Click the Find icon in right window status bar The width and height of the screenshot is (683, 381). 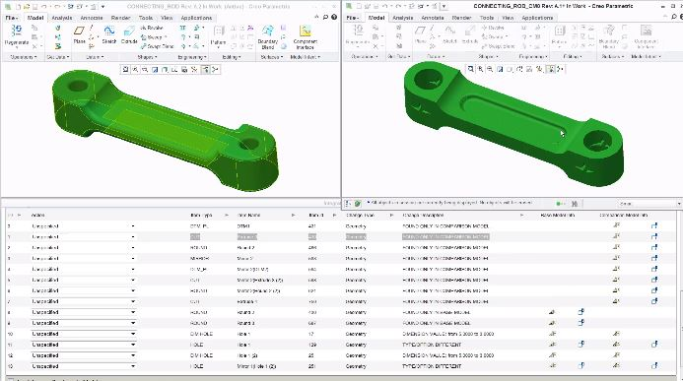(575, 204)
